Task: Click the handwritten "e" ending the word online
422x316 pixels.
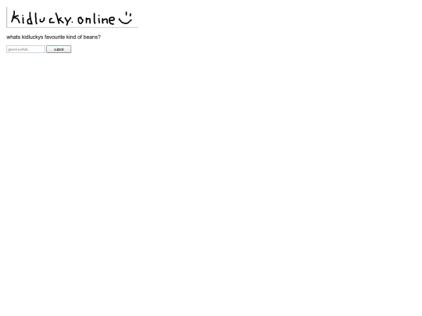Action: 111,20
